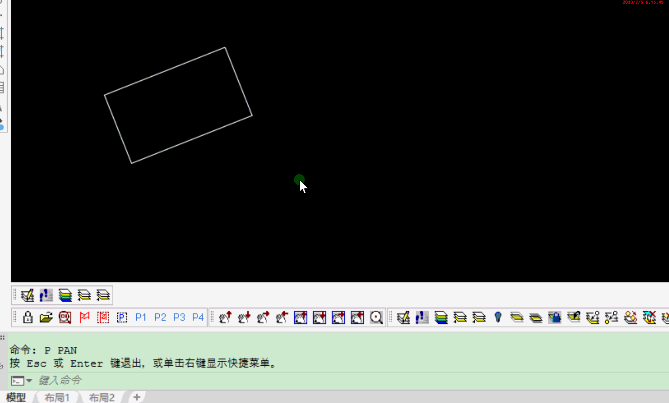Click the magnifier icon with red dot

click(x=376, y=317)
